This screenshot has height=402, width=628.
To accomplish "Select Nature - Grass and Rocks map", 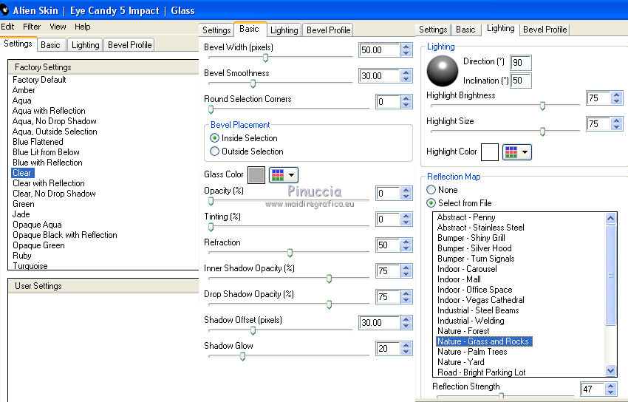I will tap(484, 341).
